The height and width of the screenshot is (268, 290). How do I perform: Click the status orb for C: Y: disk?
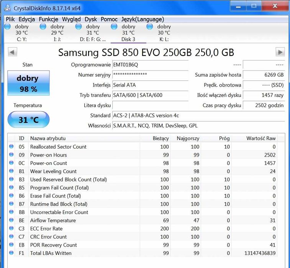pos(8,27)
